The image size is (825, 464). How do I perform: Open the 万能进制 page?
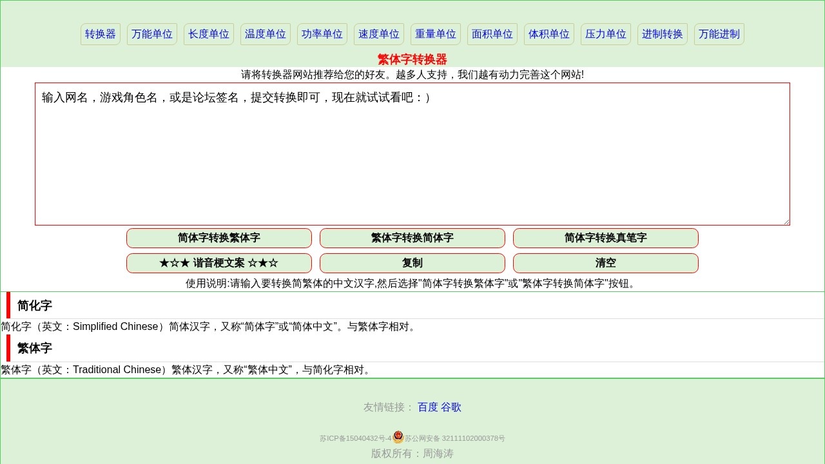[719, 34]
